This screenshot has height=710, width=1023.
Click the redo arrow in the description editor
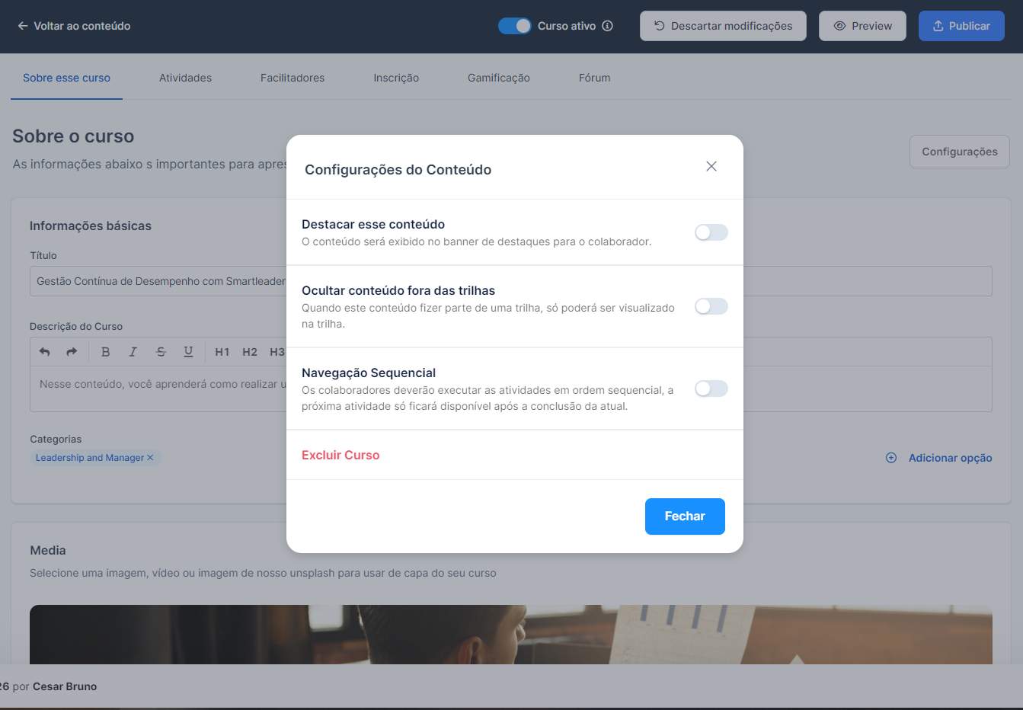(72, 352)
